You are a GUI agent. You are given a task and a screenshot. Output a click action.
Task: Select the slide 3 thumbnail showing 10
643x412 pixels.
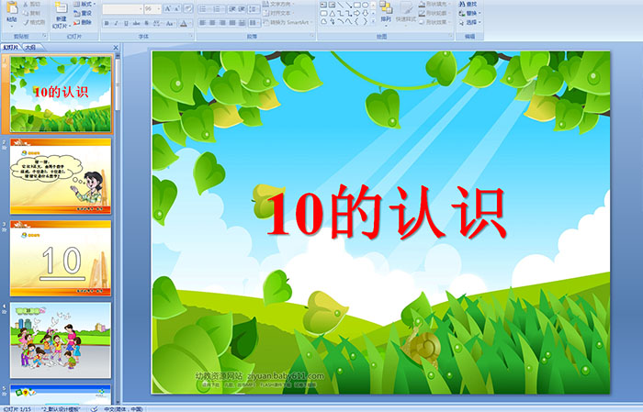61,257
